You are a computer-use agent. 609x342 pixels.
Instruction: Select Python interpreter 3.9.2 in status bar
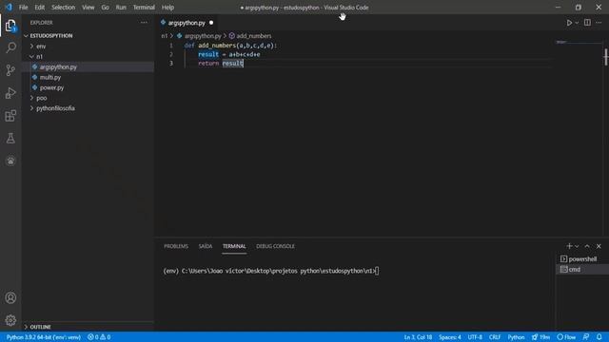(x=44, y=337)
